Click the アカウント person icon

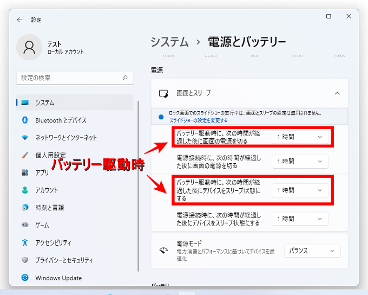(25, 190)
